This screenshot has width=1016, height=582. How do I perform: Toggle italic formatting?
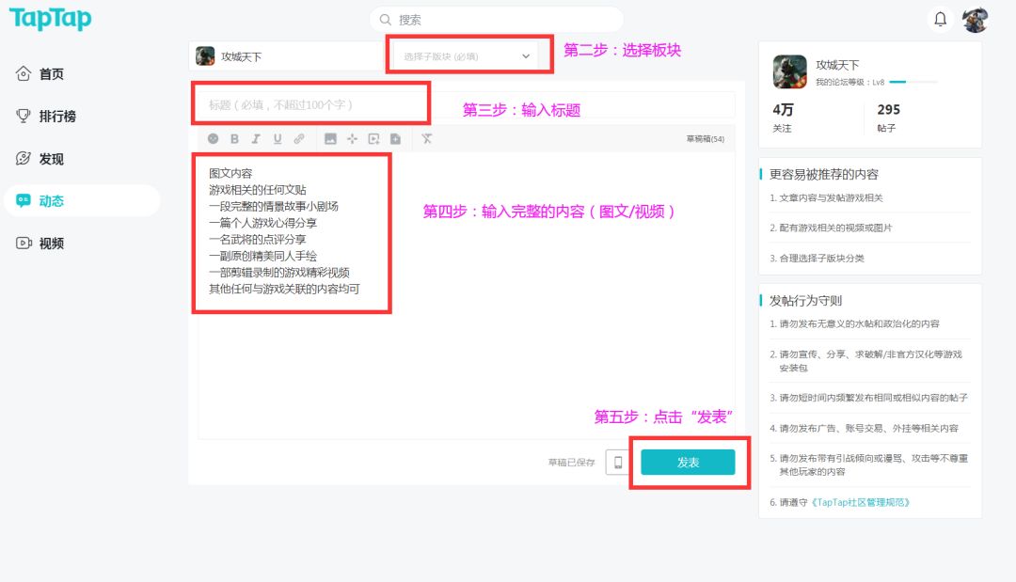pos(256,139)
